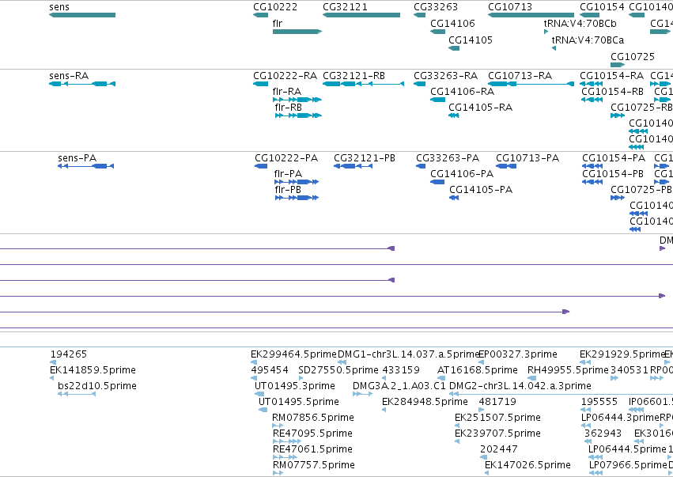This screenshot has height=477, width=673.
Task: Select the CG32121-PB protein label
Action: (x=365, y=158)
